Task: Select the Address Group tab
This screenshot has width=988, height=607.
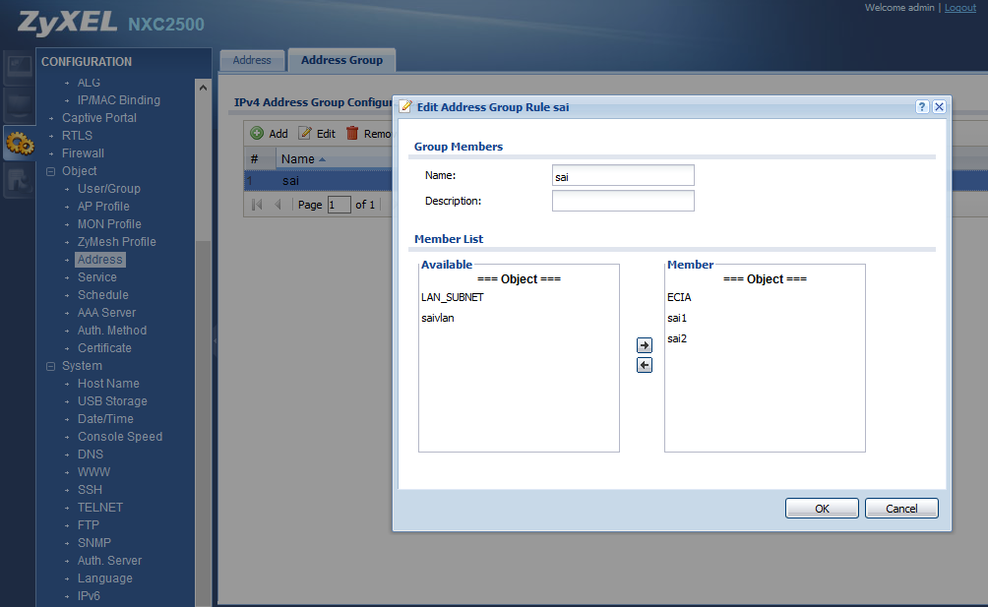Action: [341, 60]
